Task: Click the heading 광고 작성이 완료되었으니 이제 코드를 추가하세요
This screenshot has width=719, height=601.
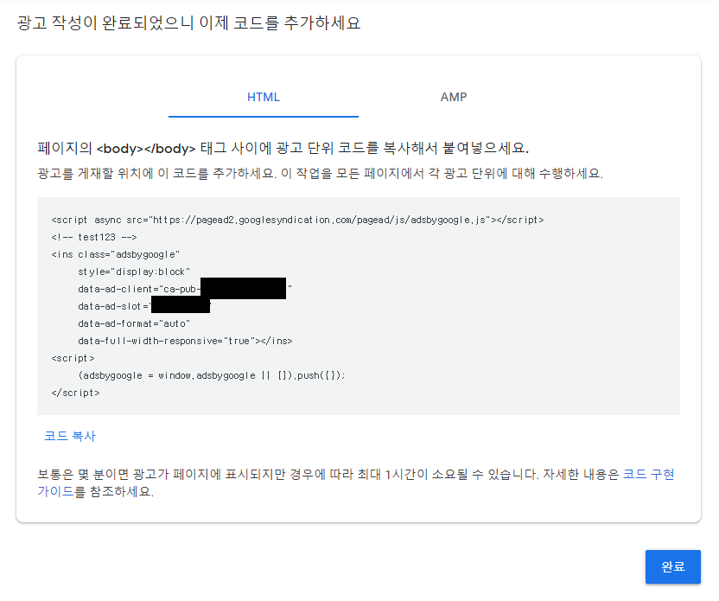Action: coord(189,22)
